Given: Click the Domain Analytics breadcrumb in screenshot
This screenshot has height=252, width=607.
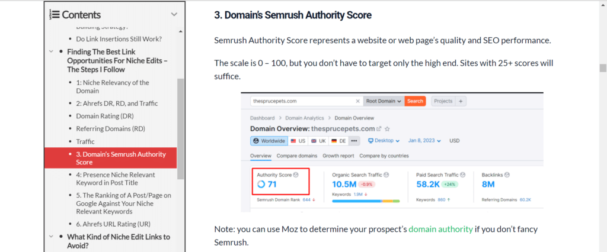Looking at the screenshot, I should pos(305,118).
